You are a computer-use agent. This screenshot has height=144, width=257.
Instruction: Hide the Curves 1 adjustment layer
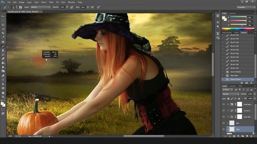(x=224, y=110)
